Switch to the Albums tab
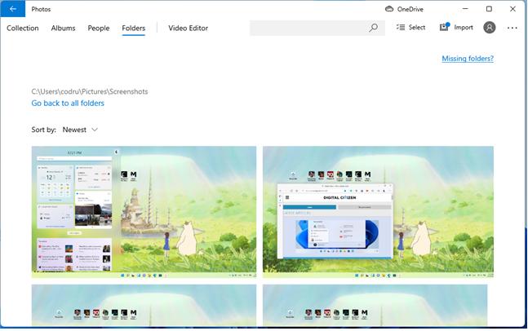Image resolution: width=528 pixels, height=331 pixels. tap(63, 28)
